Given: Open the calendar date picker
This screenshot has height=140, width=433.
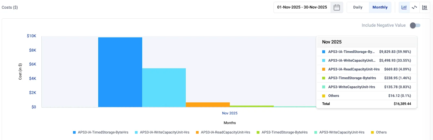Looking at the screenshot, I should pos(337,7).
